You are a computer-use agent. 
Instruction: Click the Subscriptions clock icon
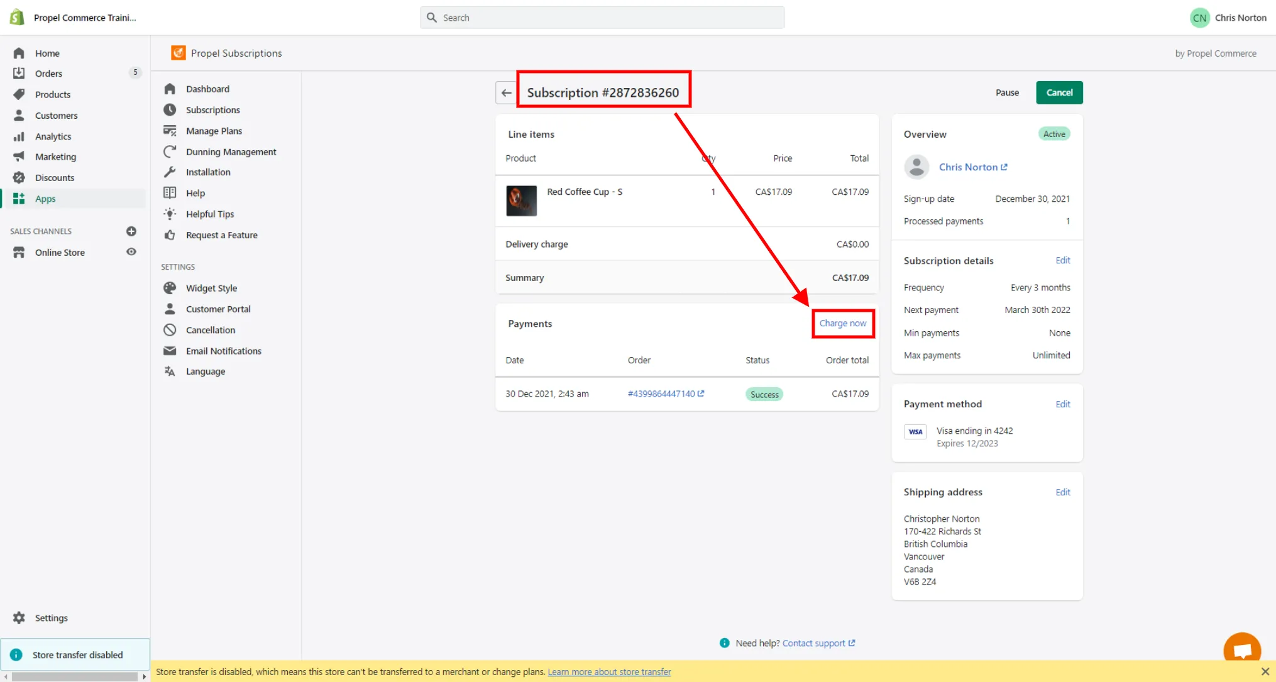(170, 110)
